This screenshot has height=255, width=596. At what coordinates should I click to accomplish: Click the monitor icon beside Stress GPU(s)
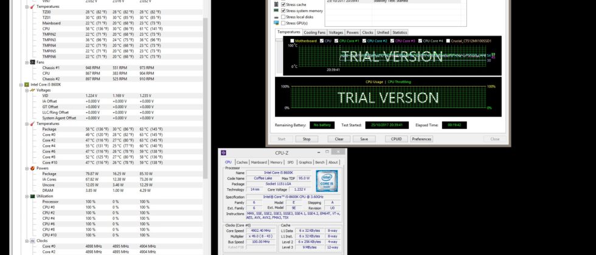point(276,23)
